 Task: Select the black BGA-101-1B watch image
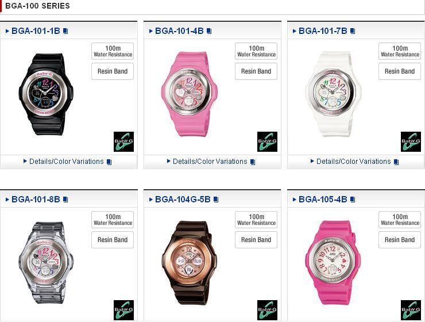tap(46, 94)
